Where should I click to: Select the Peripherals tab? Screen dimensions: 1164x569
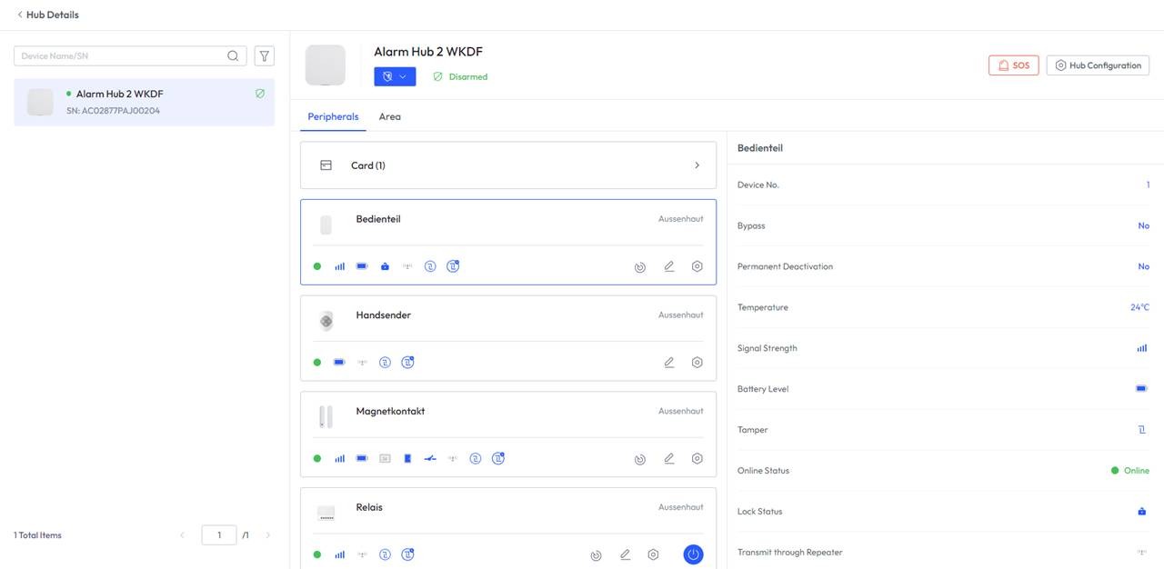tap(333, 116)
